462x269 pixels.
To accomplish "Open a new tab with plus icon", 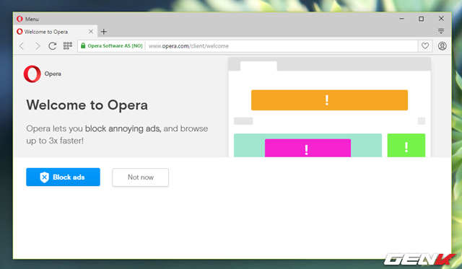I will [x=104, y=32].
